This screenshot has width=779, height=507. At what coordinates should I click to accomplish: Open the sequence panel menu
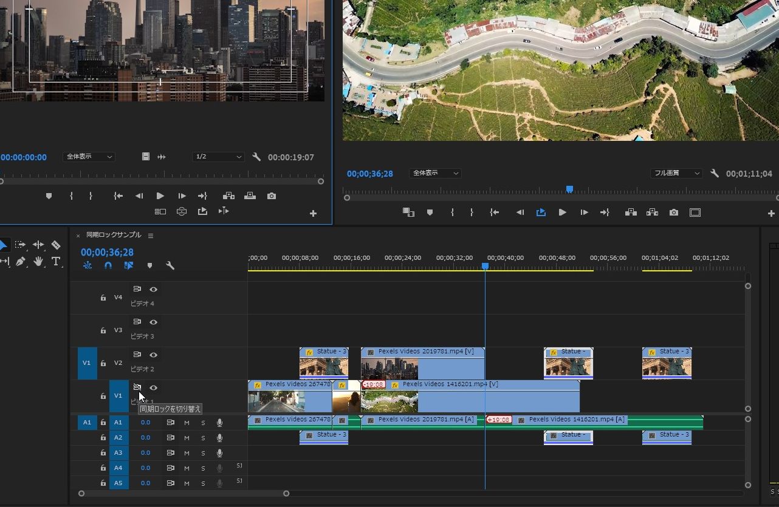(x=150, y=237)
